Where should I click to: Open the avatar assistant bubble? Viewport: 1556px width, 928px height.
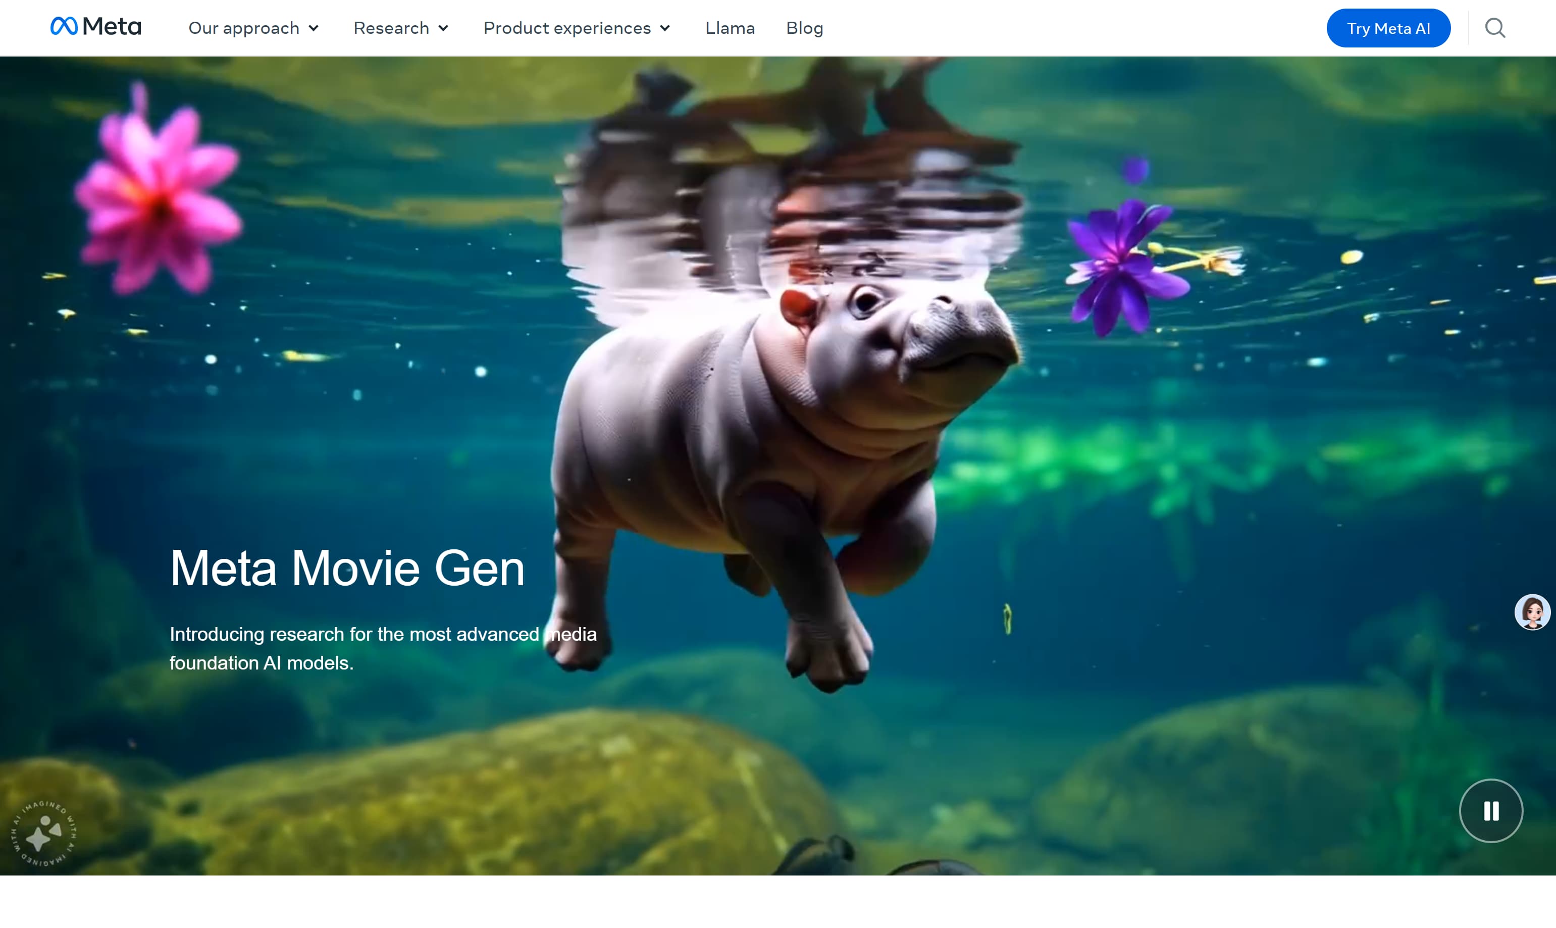(x=1532, y=612)
